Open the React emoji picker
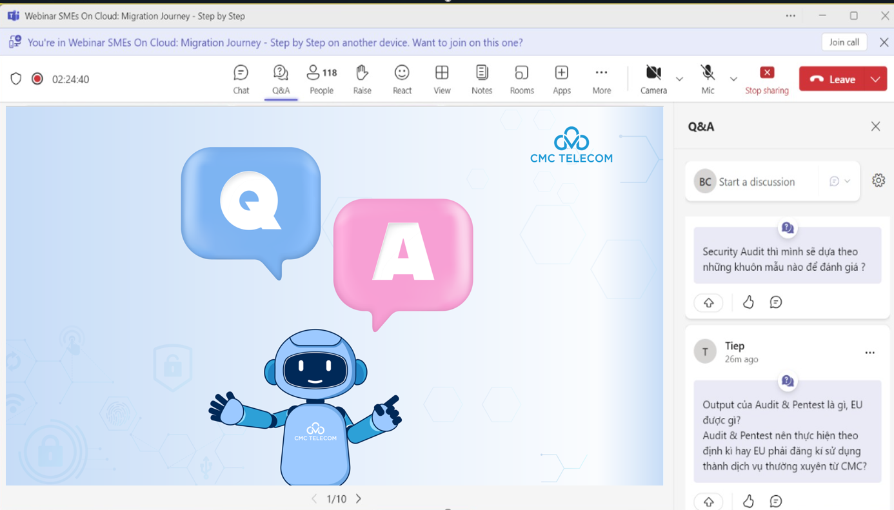Screen dimensions: 894x510 tap(402, 79)
